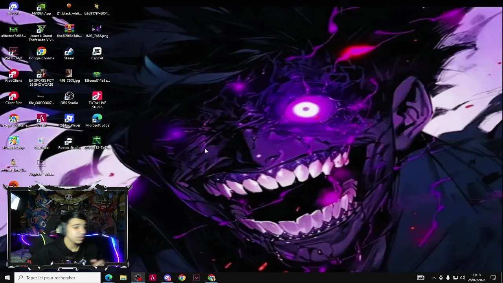This screenshot has height=283, width=503.
Task: Click the microphone tray icon
Action: 448,277
